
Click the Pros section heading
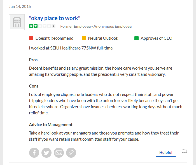pyautogui.click(x=33, y=60)
